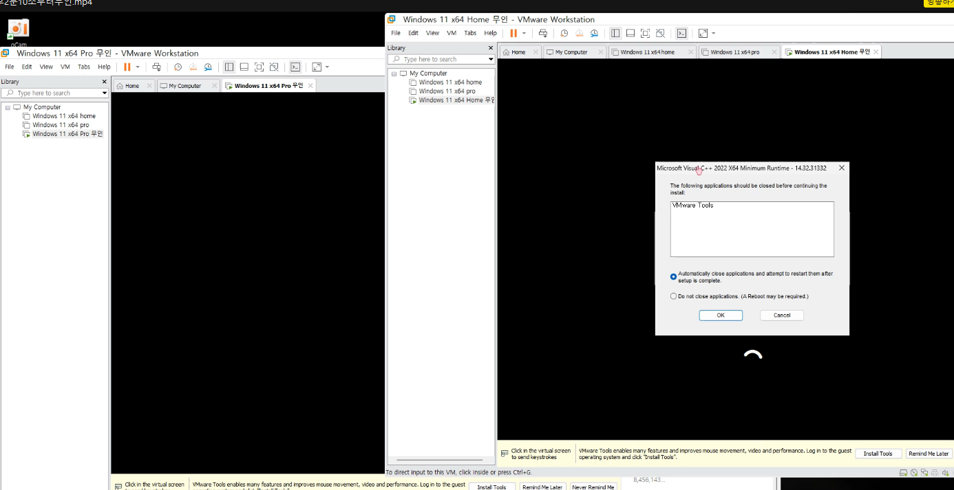Select Windows 11 x64 Home 무인 in library tree

click(452, 100)
